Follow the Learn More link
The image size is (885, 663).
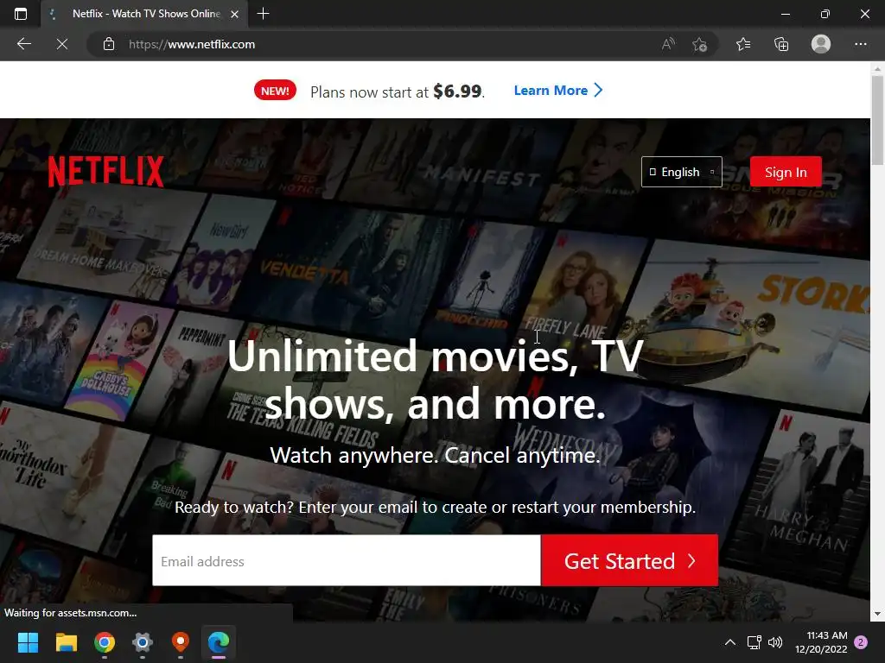[x=558, y=90]
